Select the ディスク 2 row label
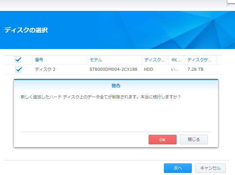 click(x=45, y=69)
